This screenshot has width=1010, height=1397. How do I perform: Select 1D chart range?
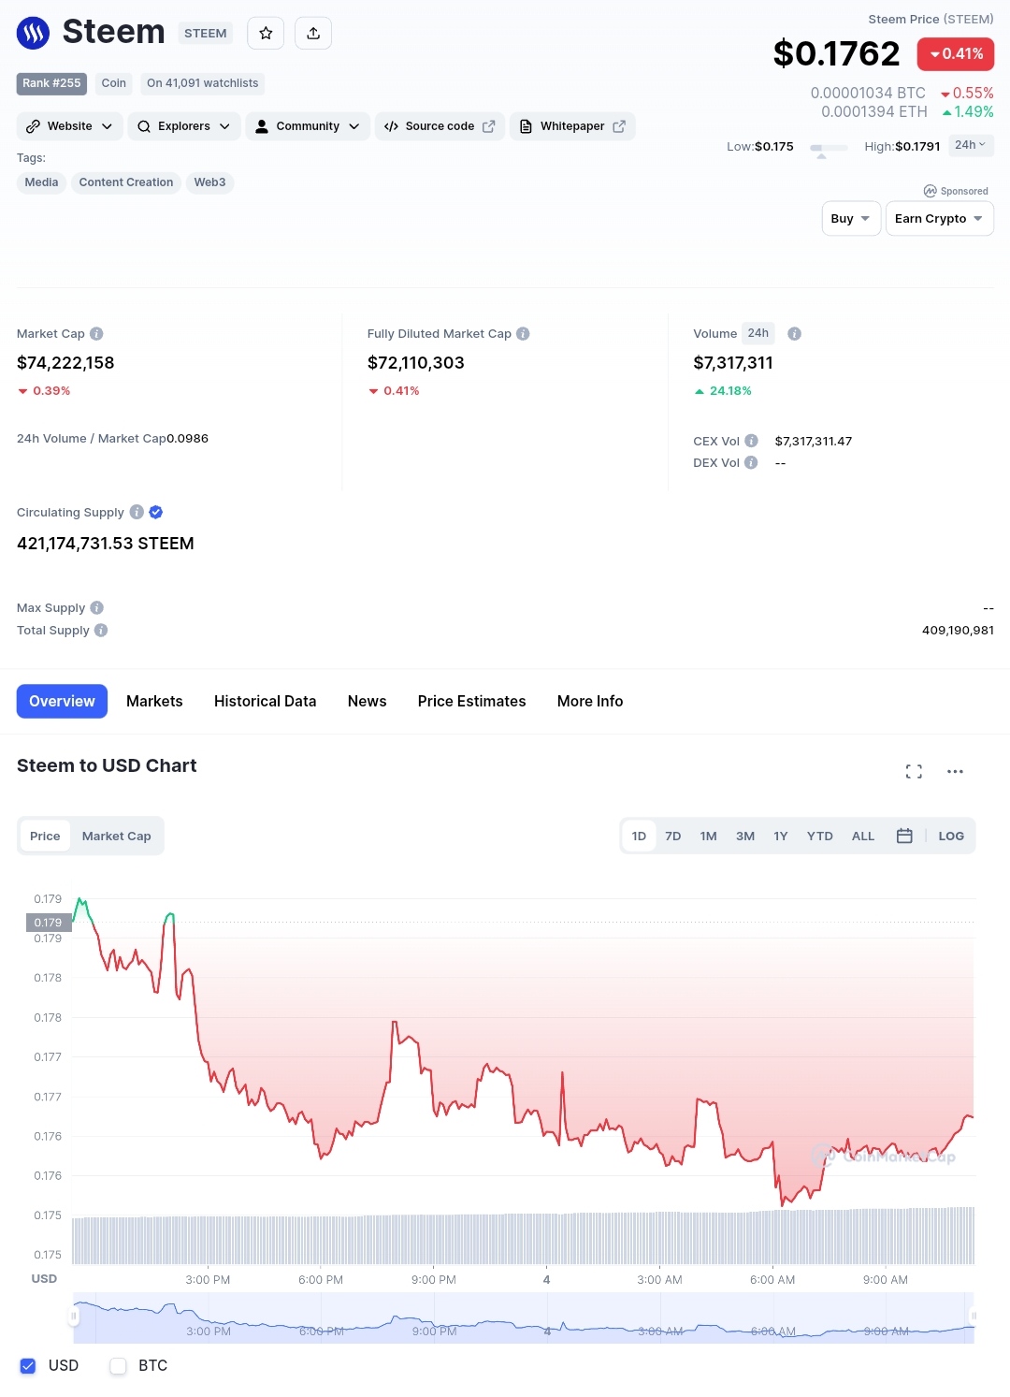pyautogui.click(x=639, y=836)
